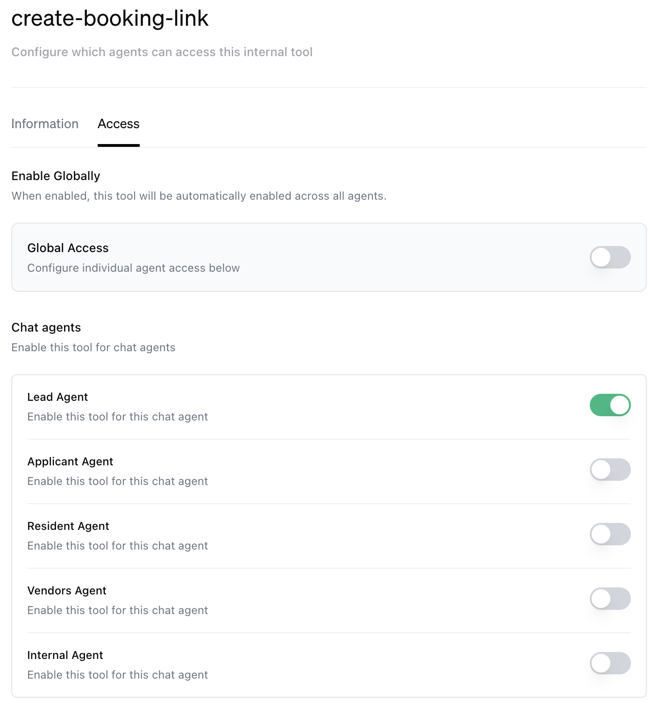This screenshot has height=709, width=658.
Task: Click the Vendors Agent row label
Action: [x=67, y=591]
